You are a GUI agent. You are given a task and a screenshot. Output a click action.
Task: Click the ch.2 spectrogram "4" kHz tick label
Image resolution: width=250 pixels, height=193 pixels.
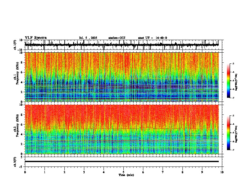[x=22, y=134]
